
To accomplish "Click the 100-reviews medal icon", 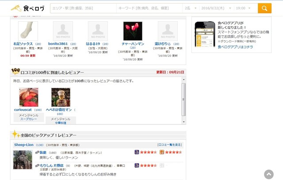I will [15, 72].
